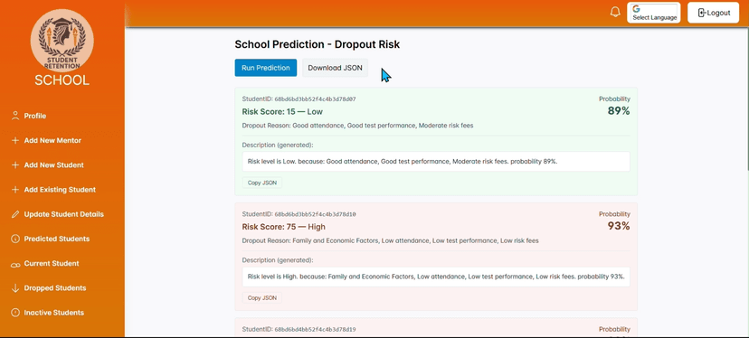This screenshot has height=338, width=749.
Task: Click the High risk generated description box
Action: pyautogui.click(x=436, y=277)
